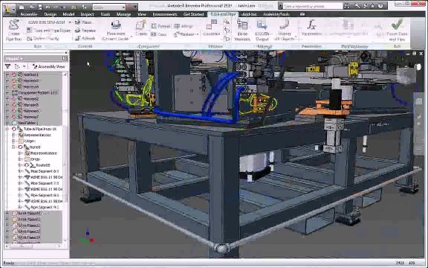
Task: Open the Design ribbon tab
Action: (x=51, y=14)
